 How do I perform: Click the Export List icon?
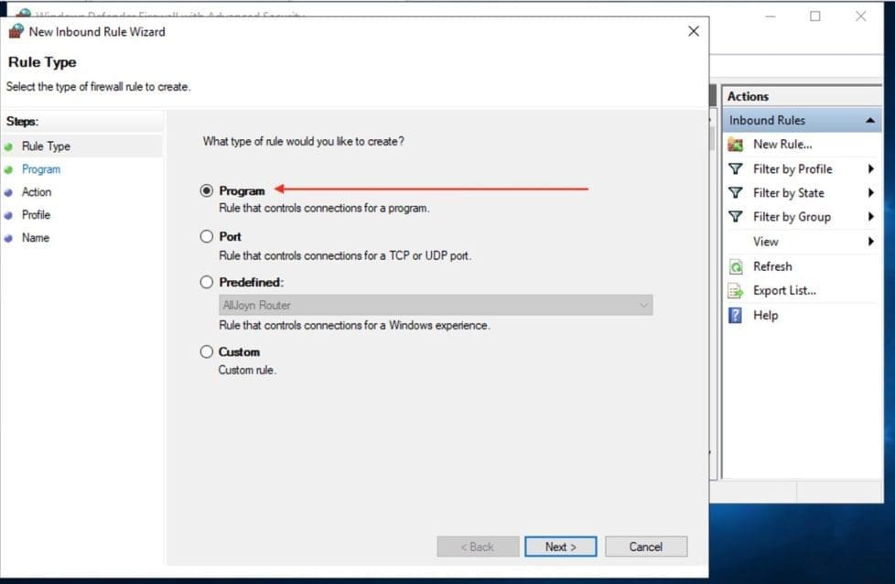(735, 291)
